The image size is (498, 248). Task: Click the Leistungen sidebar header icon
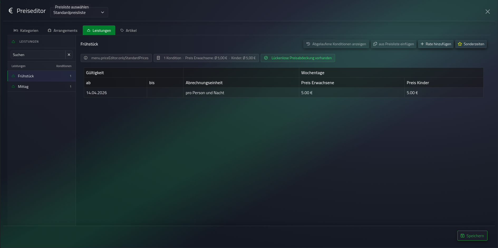tap(13, 42)
